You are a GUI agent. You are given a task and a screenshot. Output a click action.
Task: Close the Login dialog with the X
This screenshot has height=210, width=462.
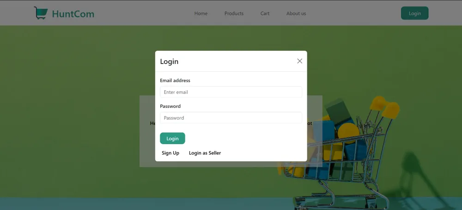[299, 61]
